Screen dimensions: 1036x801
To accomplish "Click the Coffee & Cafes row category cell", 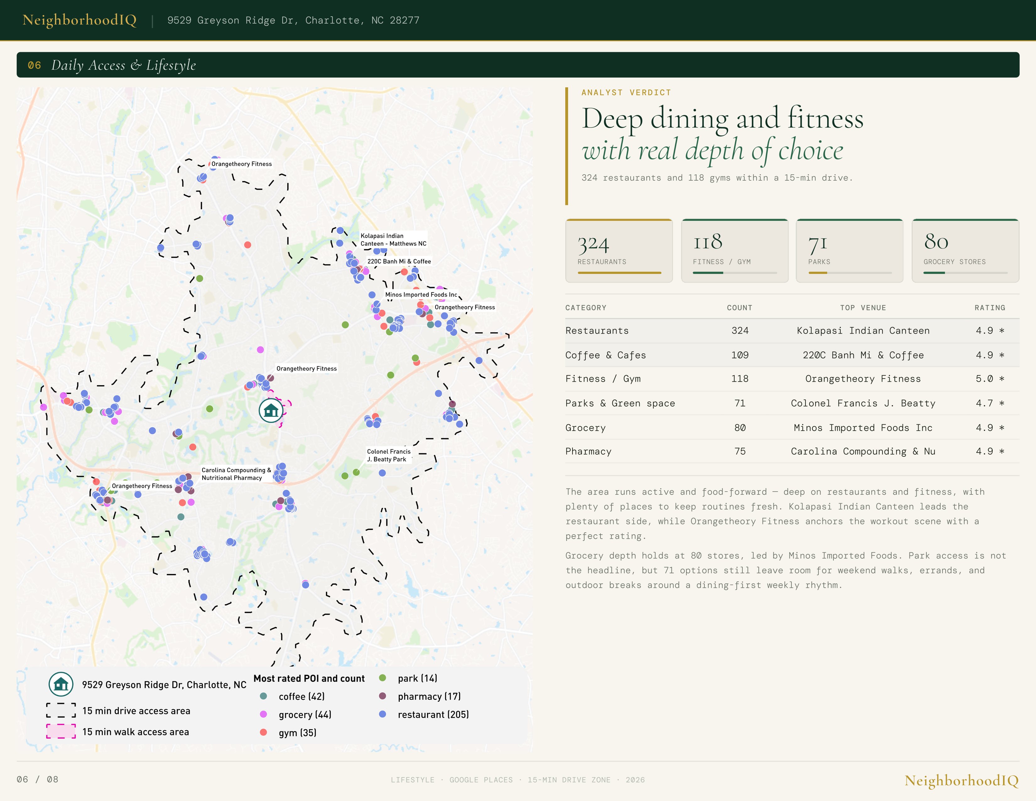I will (605, 355).
